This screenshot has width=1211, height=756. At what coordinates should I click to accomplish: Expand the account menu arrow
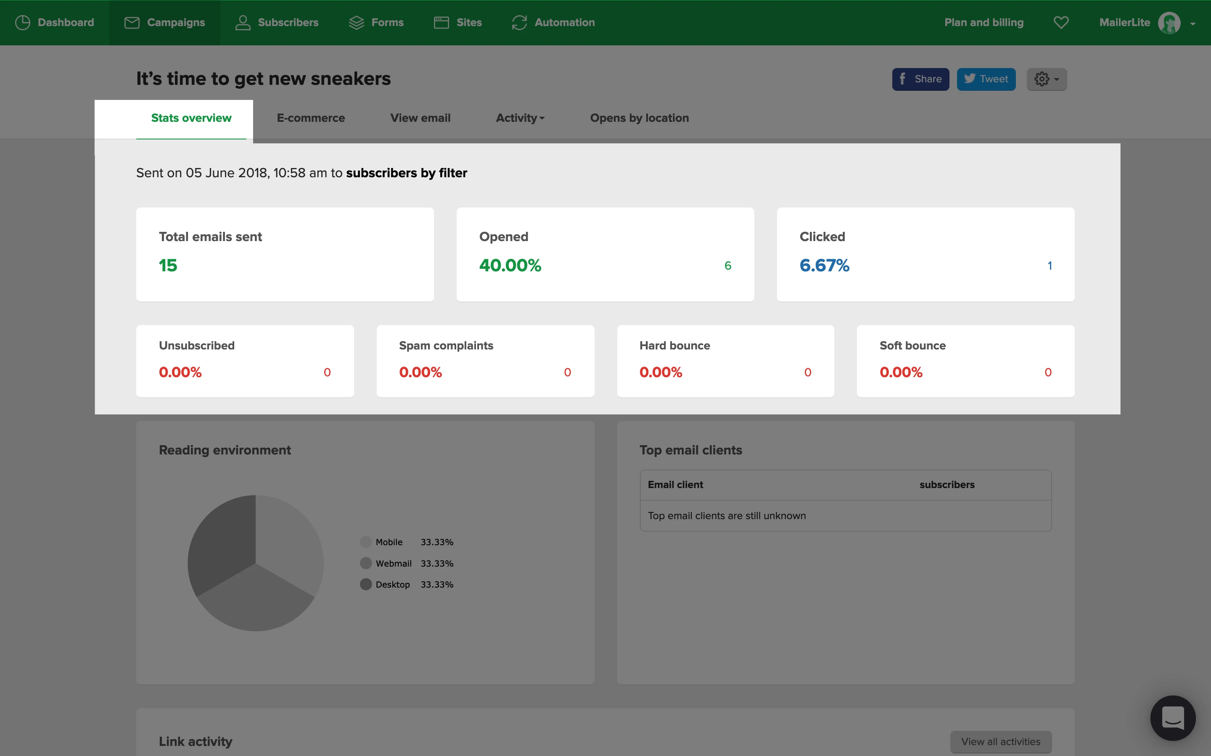coord(1193,24)
